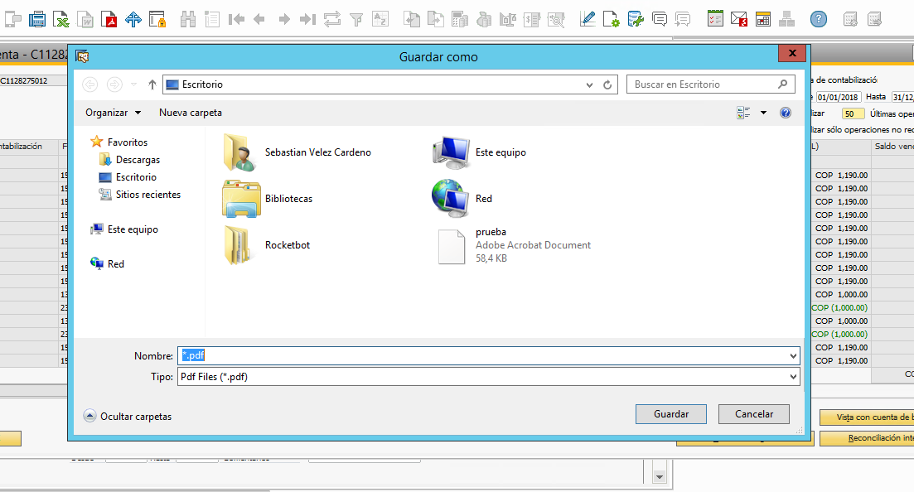Open the blue help question mark in the main toolbar

(x=818, y=19)
